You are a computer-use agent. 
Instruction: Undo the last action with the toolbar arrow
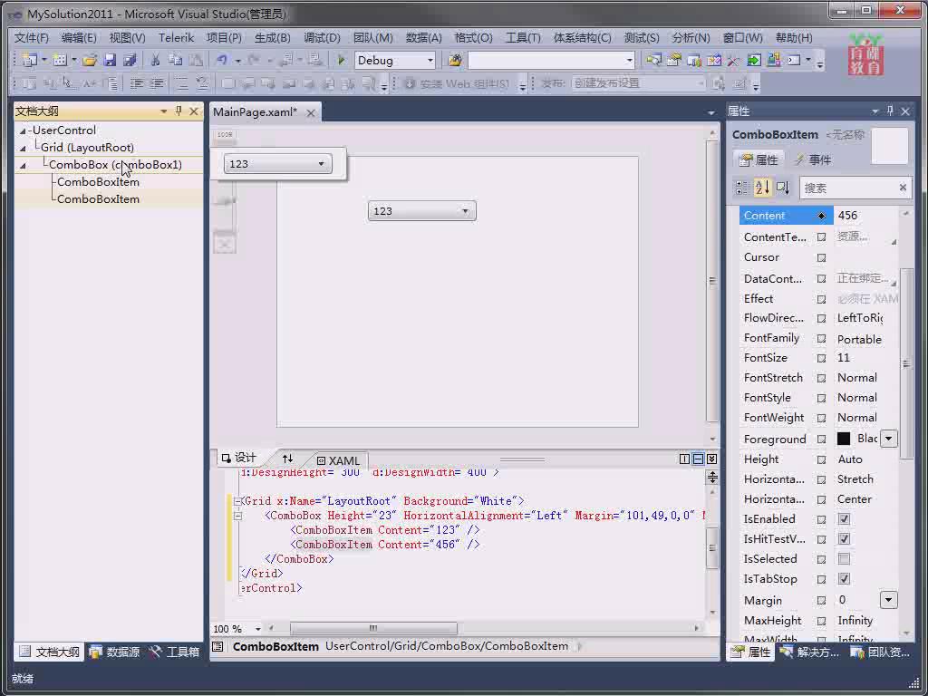222,60
